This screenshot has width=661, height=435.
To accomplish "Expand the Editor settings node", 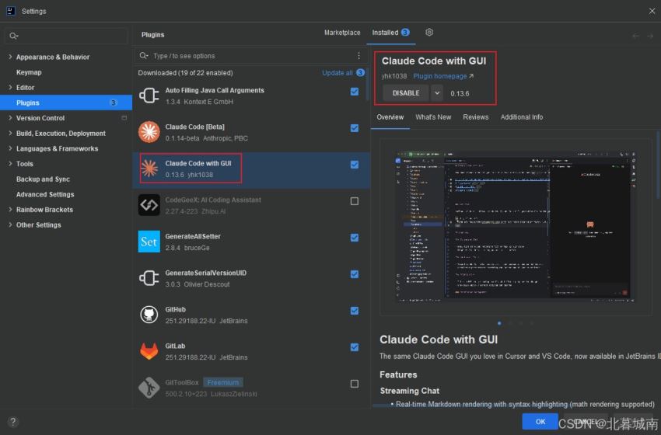I will (x=10, y=87).
